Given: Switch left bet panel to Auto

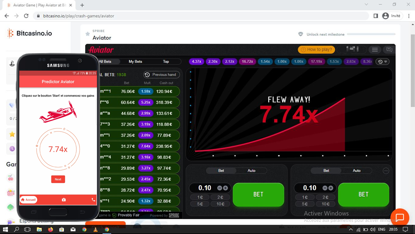Looking at the screenshot, I should point(251,171).
